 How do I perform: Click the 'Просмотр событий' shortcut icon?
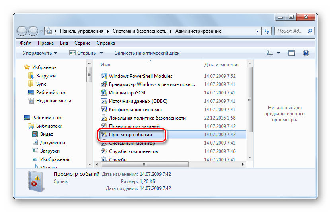point(104,135)
